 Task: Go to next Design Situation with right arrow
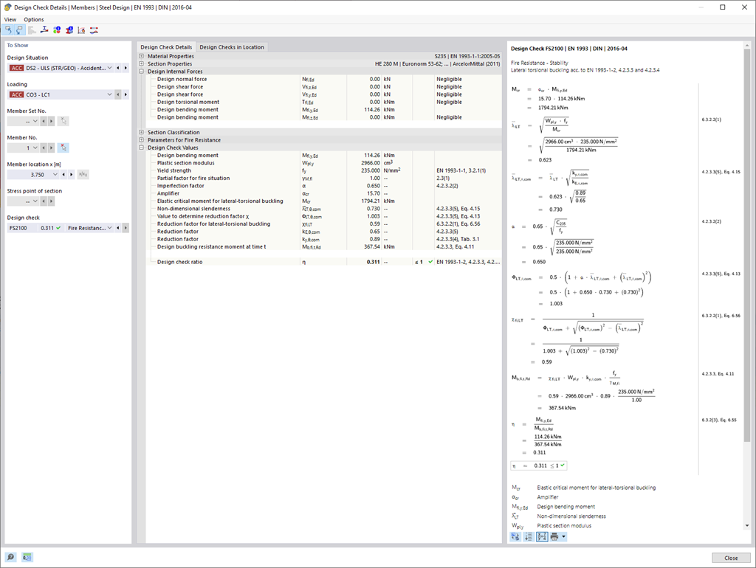[126, 68]
